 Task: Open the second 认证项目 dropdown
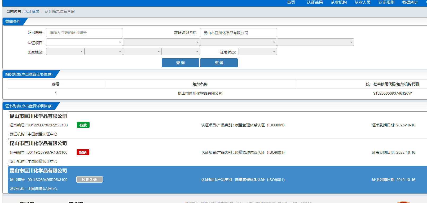click(161, 42)
